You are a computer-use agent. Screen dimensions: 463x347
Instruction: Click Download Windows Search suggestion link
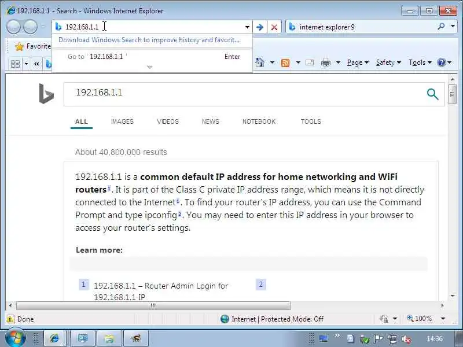point(149,40)
